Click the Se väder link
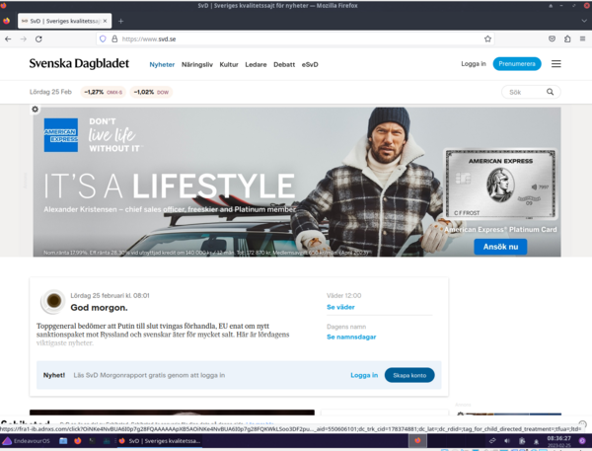Viewport: 592px width, 451px height. click(340, 307)
